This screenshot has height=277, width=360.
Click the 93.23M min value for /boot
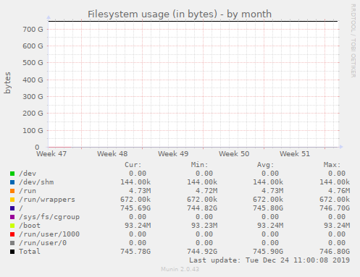(x=204, y=226)
